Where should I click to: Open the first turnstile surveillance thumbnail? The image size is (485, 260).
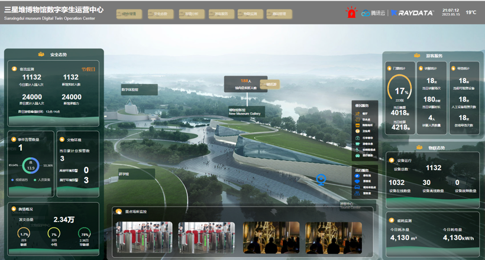coord(144,238)
